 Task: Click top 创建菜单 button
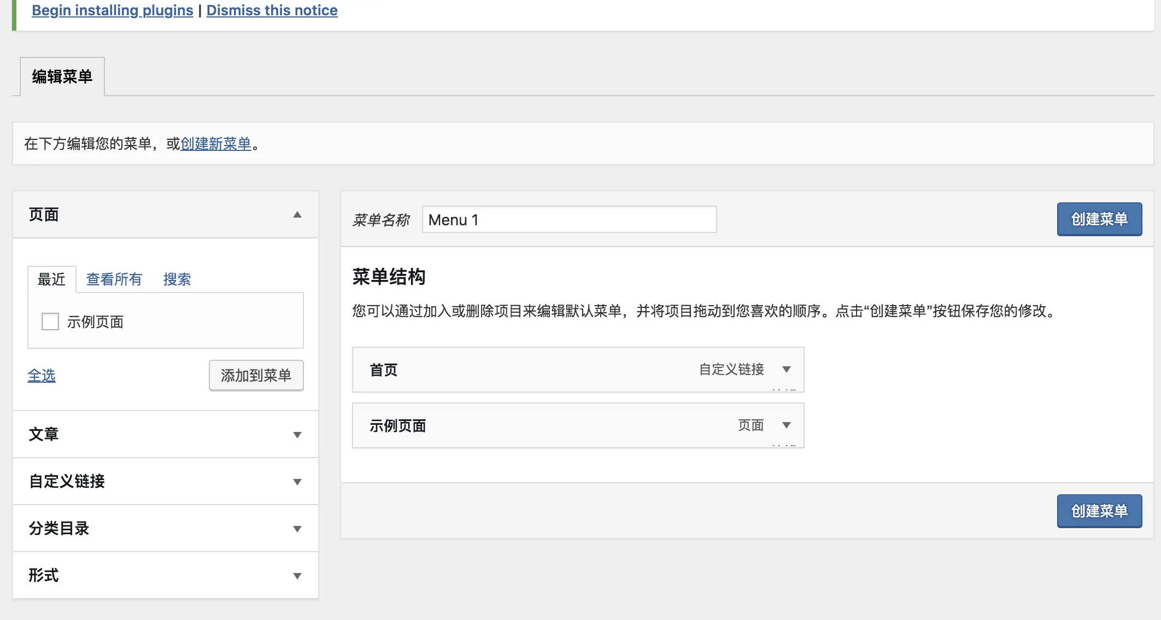point(1099,219)
